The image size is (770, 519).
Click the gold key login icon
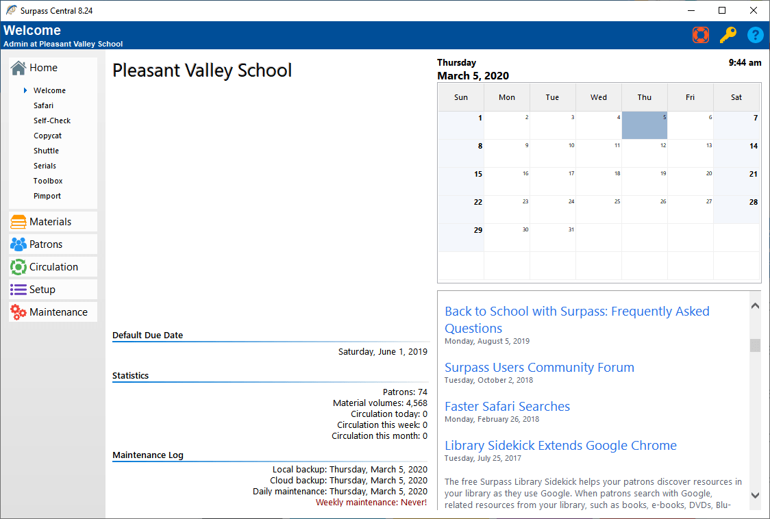click(x=728, y=35)
